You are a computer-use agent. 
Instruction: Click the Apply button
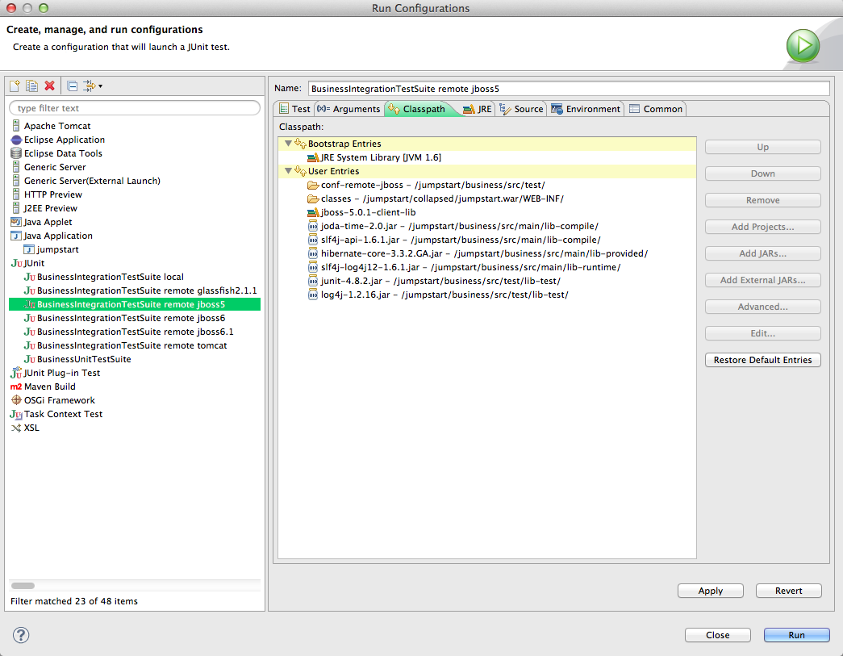pyautogui.click(x=710, y=591)
